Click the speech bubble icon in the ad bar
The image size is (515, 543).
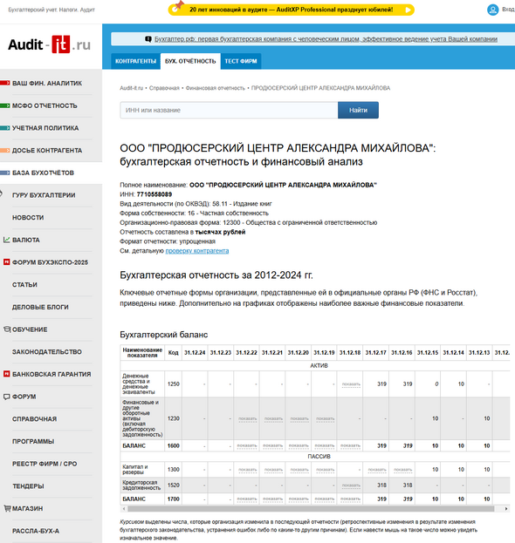[x=148, y=39]
